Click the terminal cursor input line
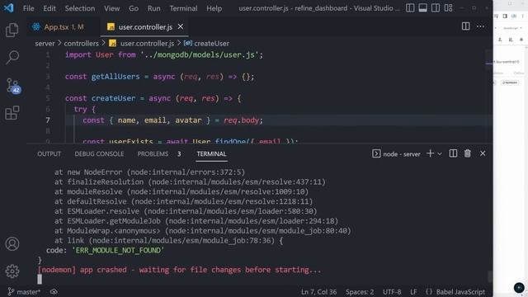The image size is (528, 297). pos(40,279)
